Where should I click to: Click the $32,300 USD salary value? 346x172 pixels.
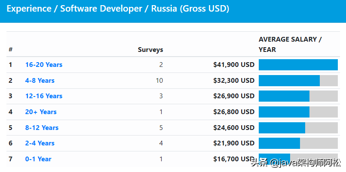pos(234,81)
